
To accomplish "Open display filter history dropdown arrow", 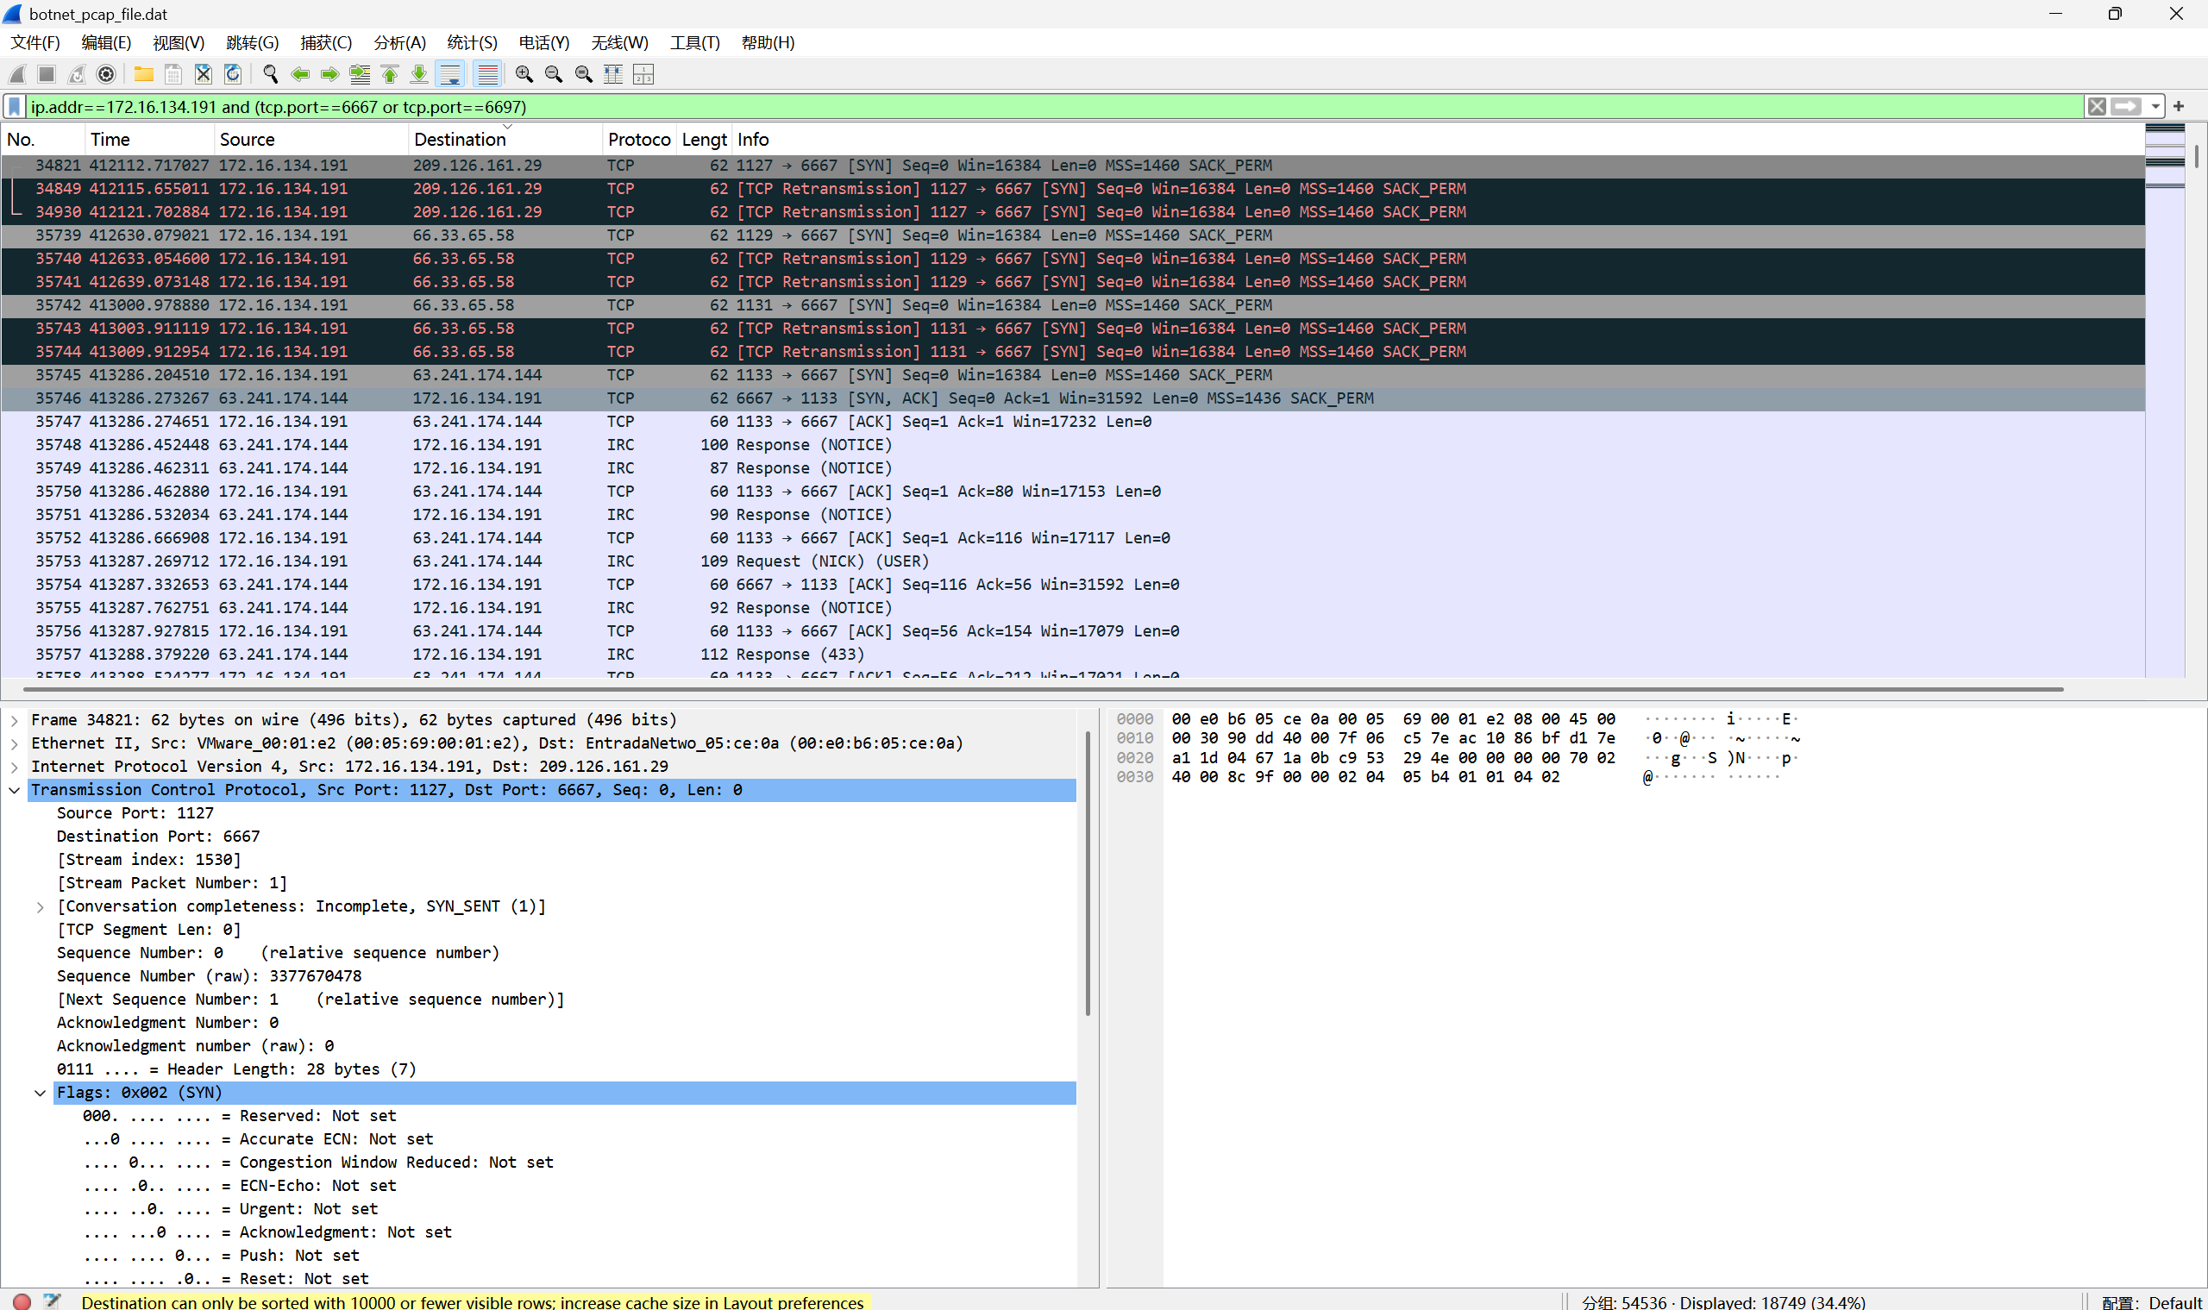I will point(2155,107).
